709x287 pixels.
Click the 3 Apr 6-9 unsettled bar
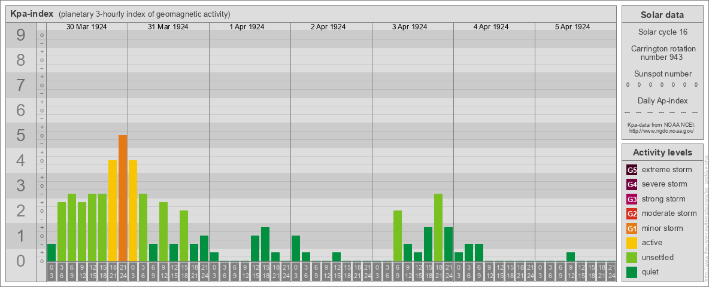(398, 236)
